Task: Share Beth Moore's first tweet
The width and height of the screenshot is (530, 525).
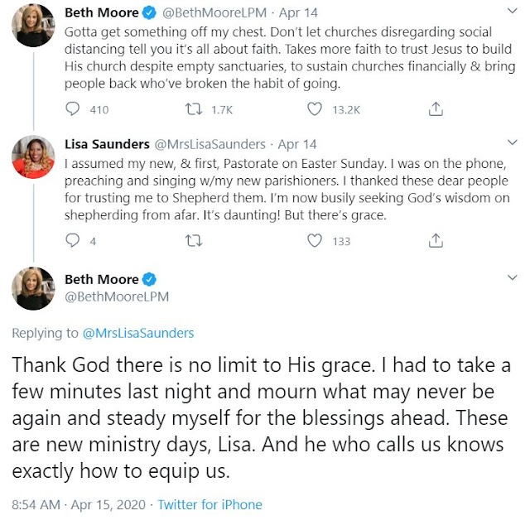Action: tap(435, 108)
